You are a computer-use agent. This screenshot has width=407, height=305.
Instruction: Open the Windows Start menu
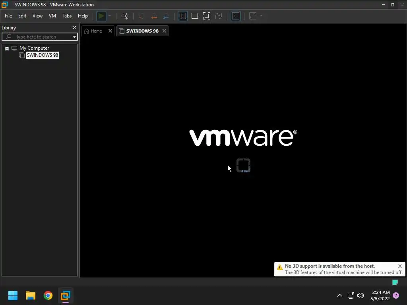(x=13, y=295)
